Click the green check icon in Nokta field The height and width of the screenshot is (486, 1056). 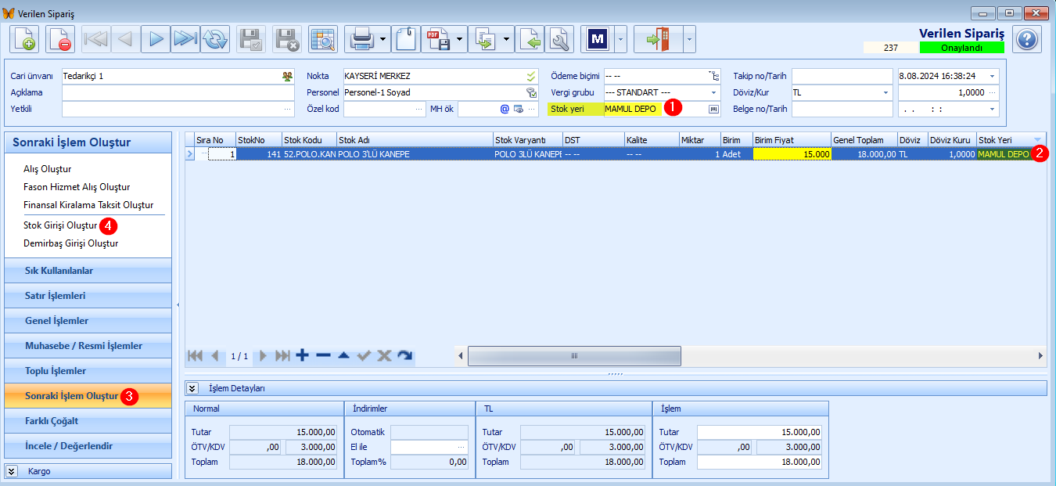click(531, 76)
